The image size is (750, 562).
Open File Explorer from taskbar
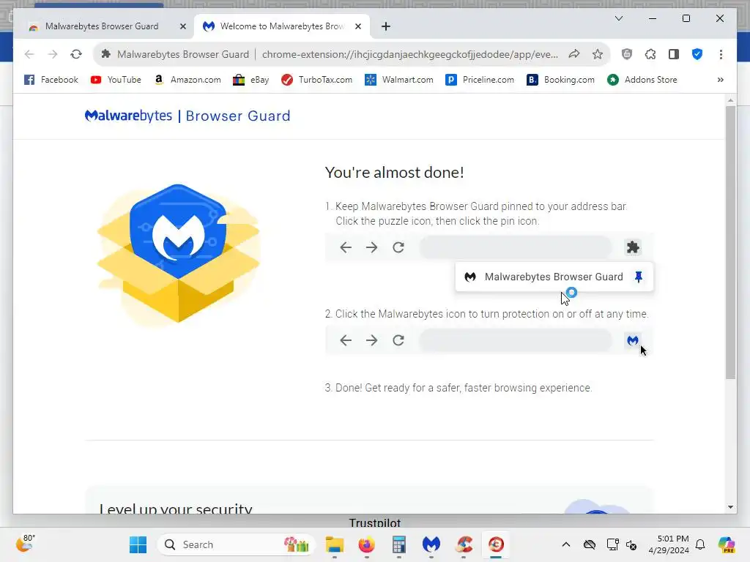point(334,544)
